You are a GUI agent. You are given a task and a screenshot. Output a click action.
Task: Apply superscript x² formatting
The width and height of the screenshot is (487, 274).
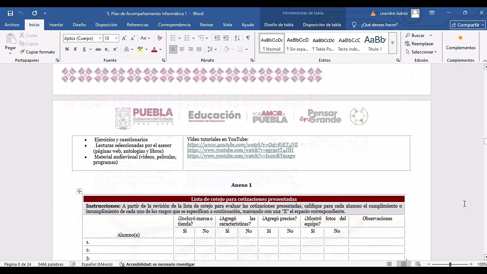(x=115, y=49)
